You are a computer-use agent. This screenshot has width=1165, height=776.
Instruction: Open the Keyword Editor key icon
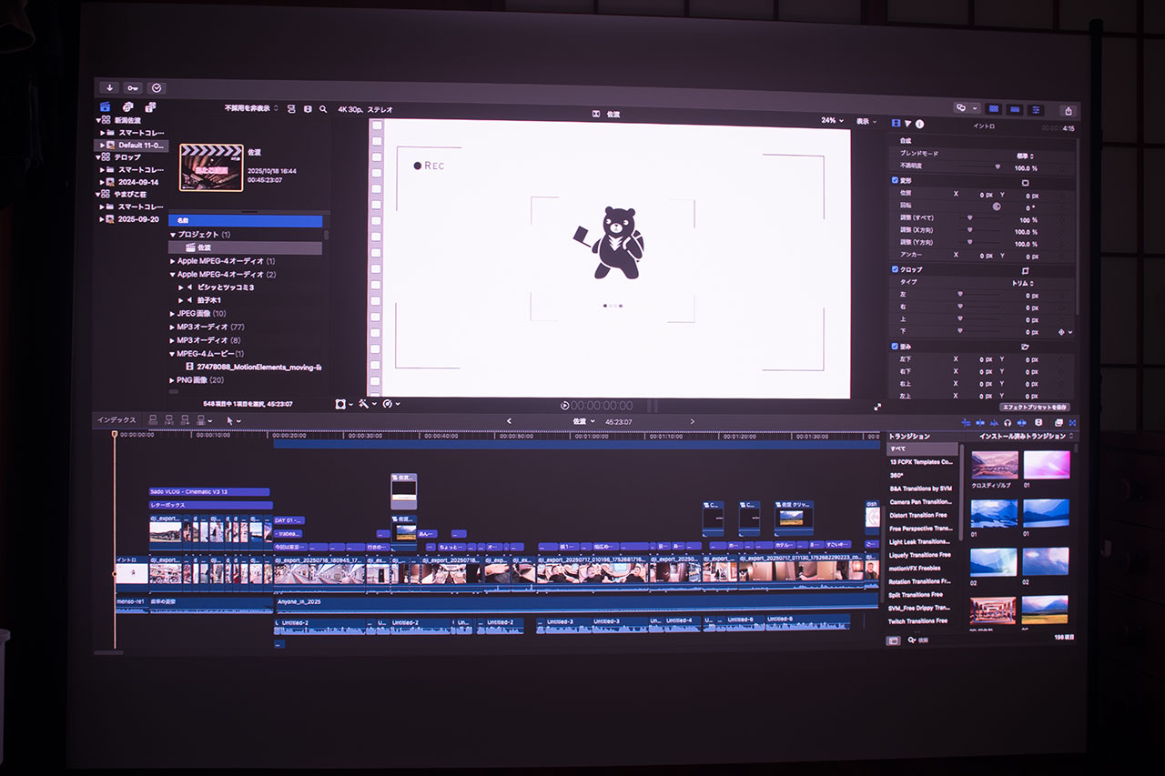point(133,87)
